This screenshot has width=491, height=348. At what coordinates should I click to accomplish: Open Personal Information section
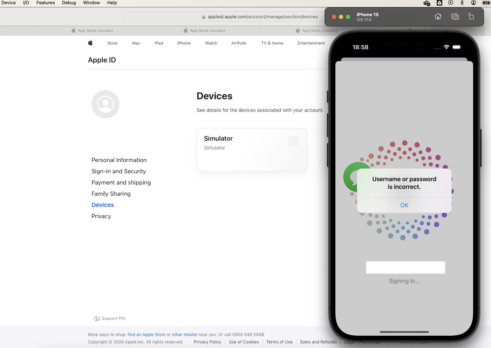(119, 160)
